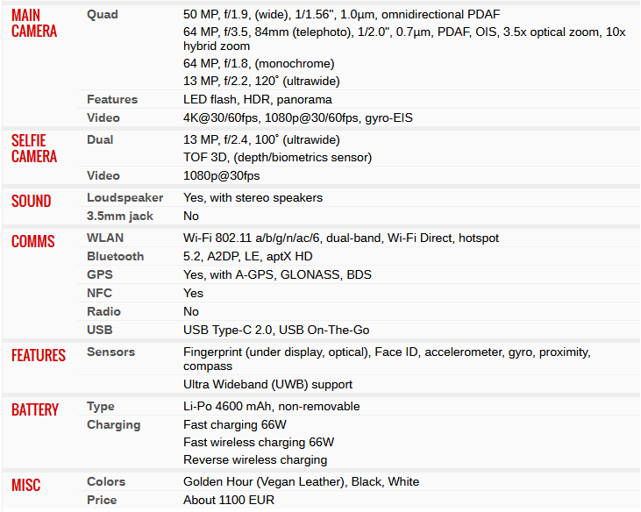
Task: Click the COMMS section heading
Action: coord(33,242)
